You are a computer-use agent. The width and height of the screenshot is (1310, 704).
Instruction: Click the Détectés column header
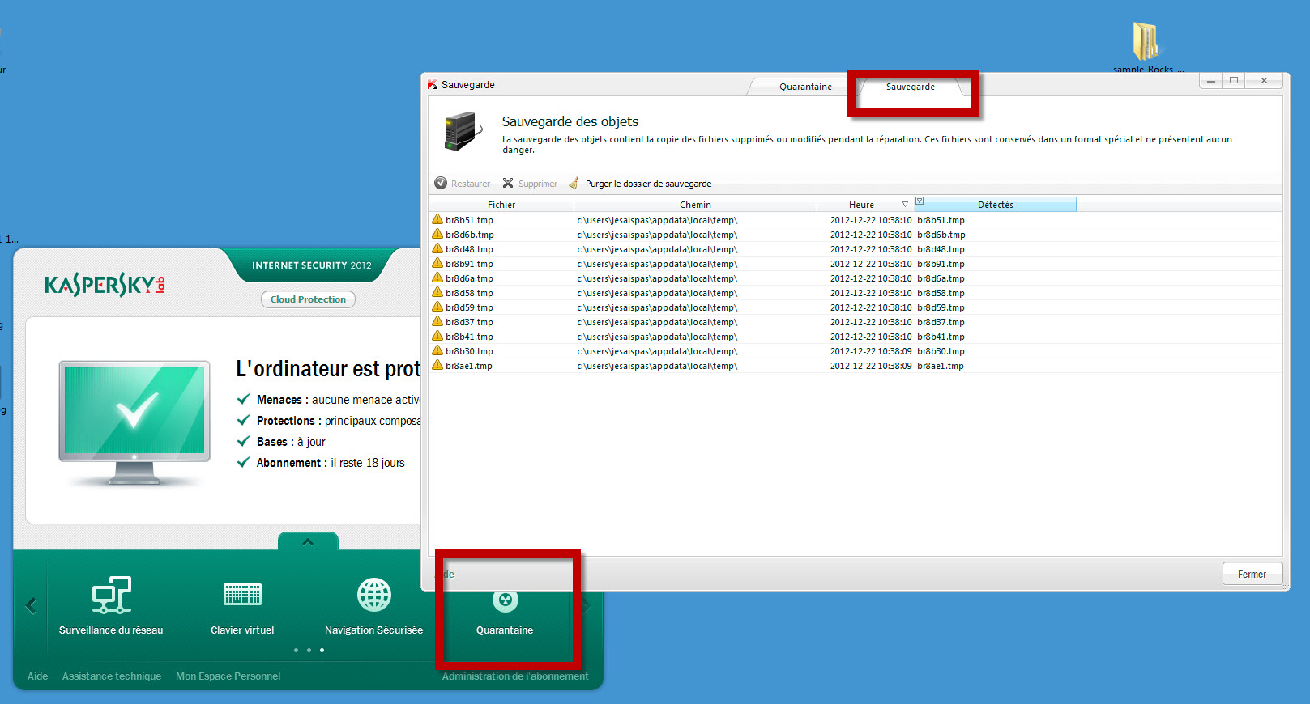996,205
